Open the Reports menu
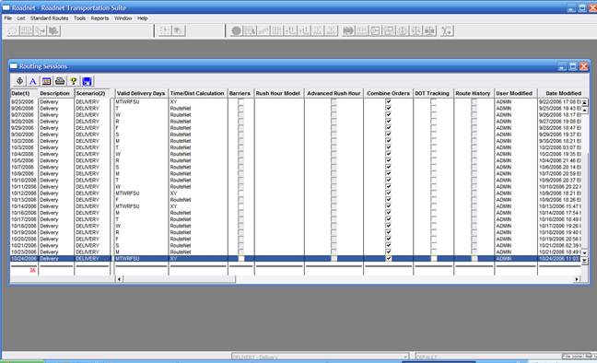Image resolution: width=597 pixels, height=363 pixels. click(99, 18)
